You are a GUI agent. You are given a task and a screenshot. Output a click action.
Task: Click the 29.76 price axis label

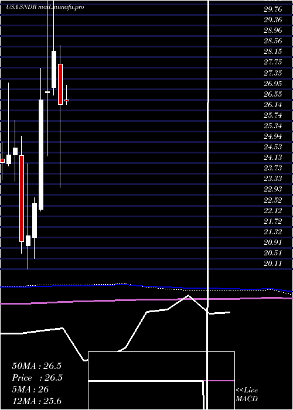click(273, 9)
